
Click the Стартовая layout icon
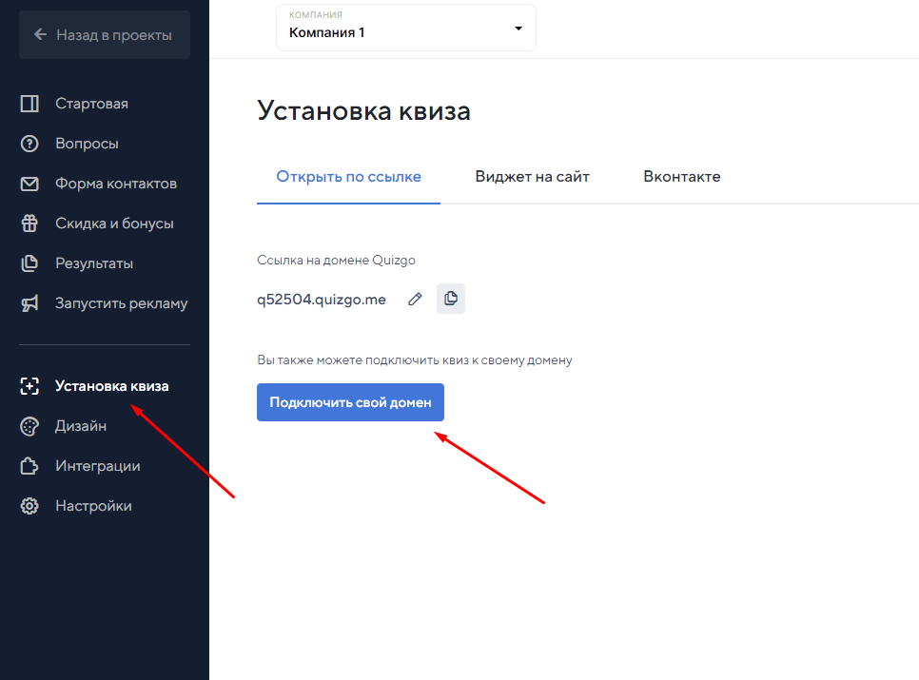(x=29, y=104)
